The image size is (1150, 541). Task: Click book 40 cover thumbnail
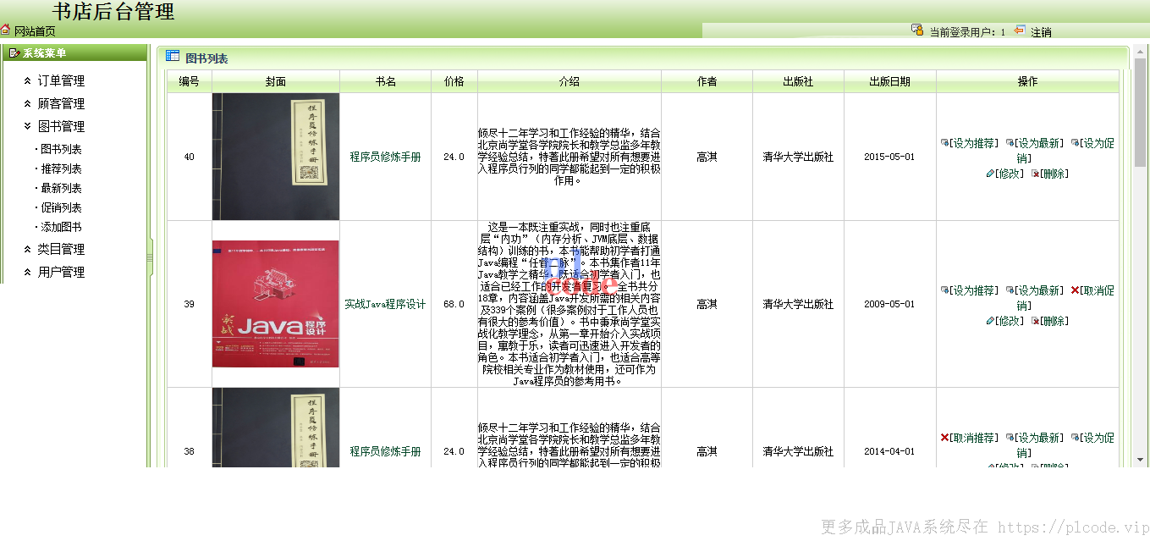(276, 157)
